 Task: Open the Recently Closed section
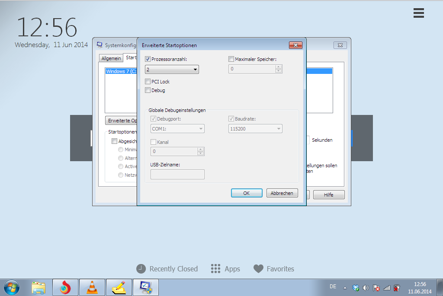pos(167,269)
